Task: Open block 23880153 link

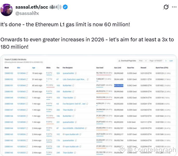Action: (9, 74)
